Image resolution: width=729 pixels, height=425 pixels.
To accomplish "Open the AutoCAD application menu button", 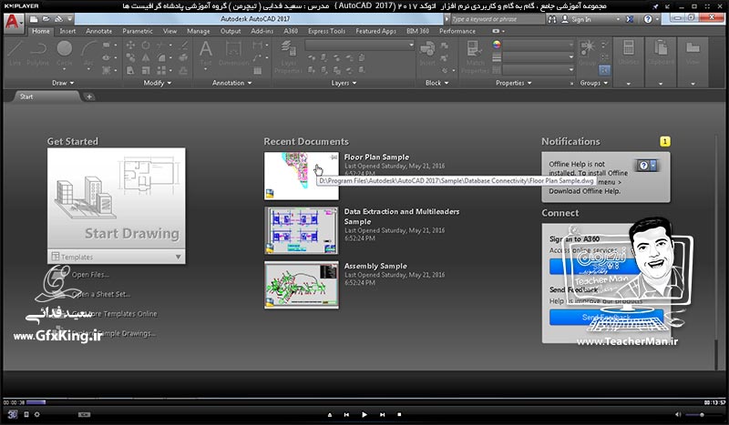I will [13, 22].
